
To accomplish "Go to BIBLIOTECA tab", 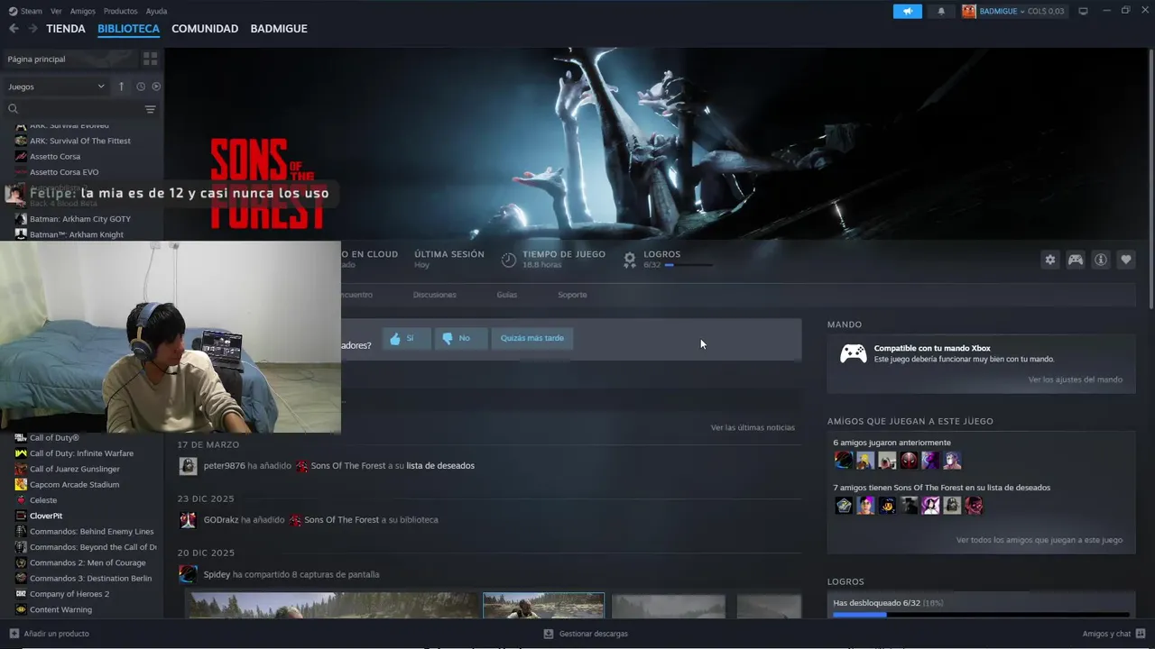I will tap(128, 29).
